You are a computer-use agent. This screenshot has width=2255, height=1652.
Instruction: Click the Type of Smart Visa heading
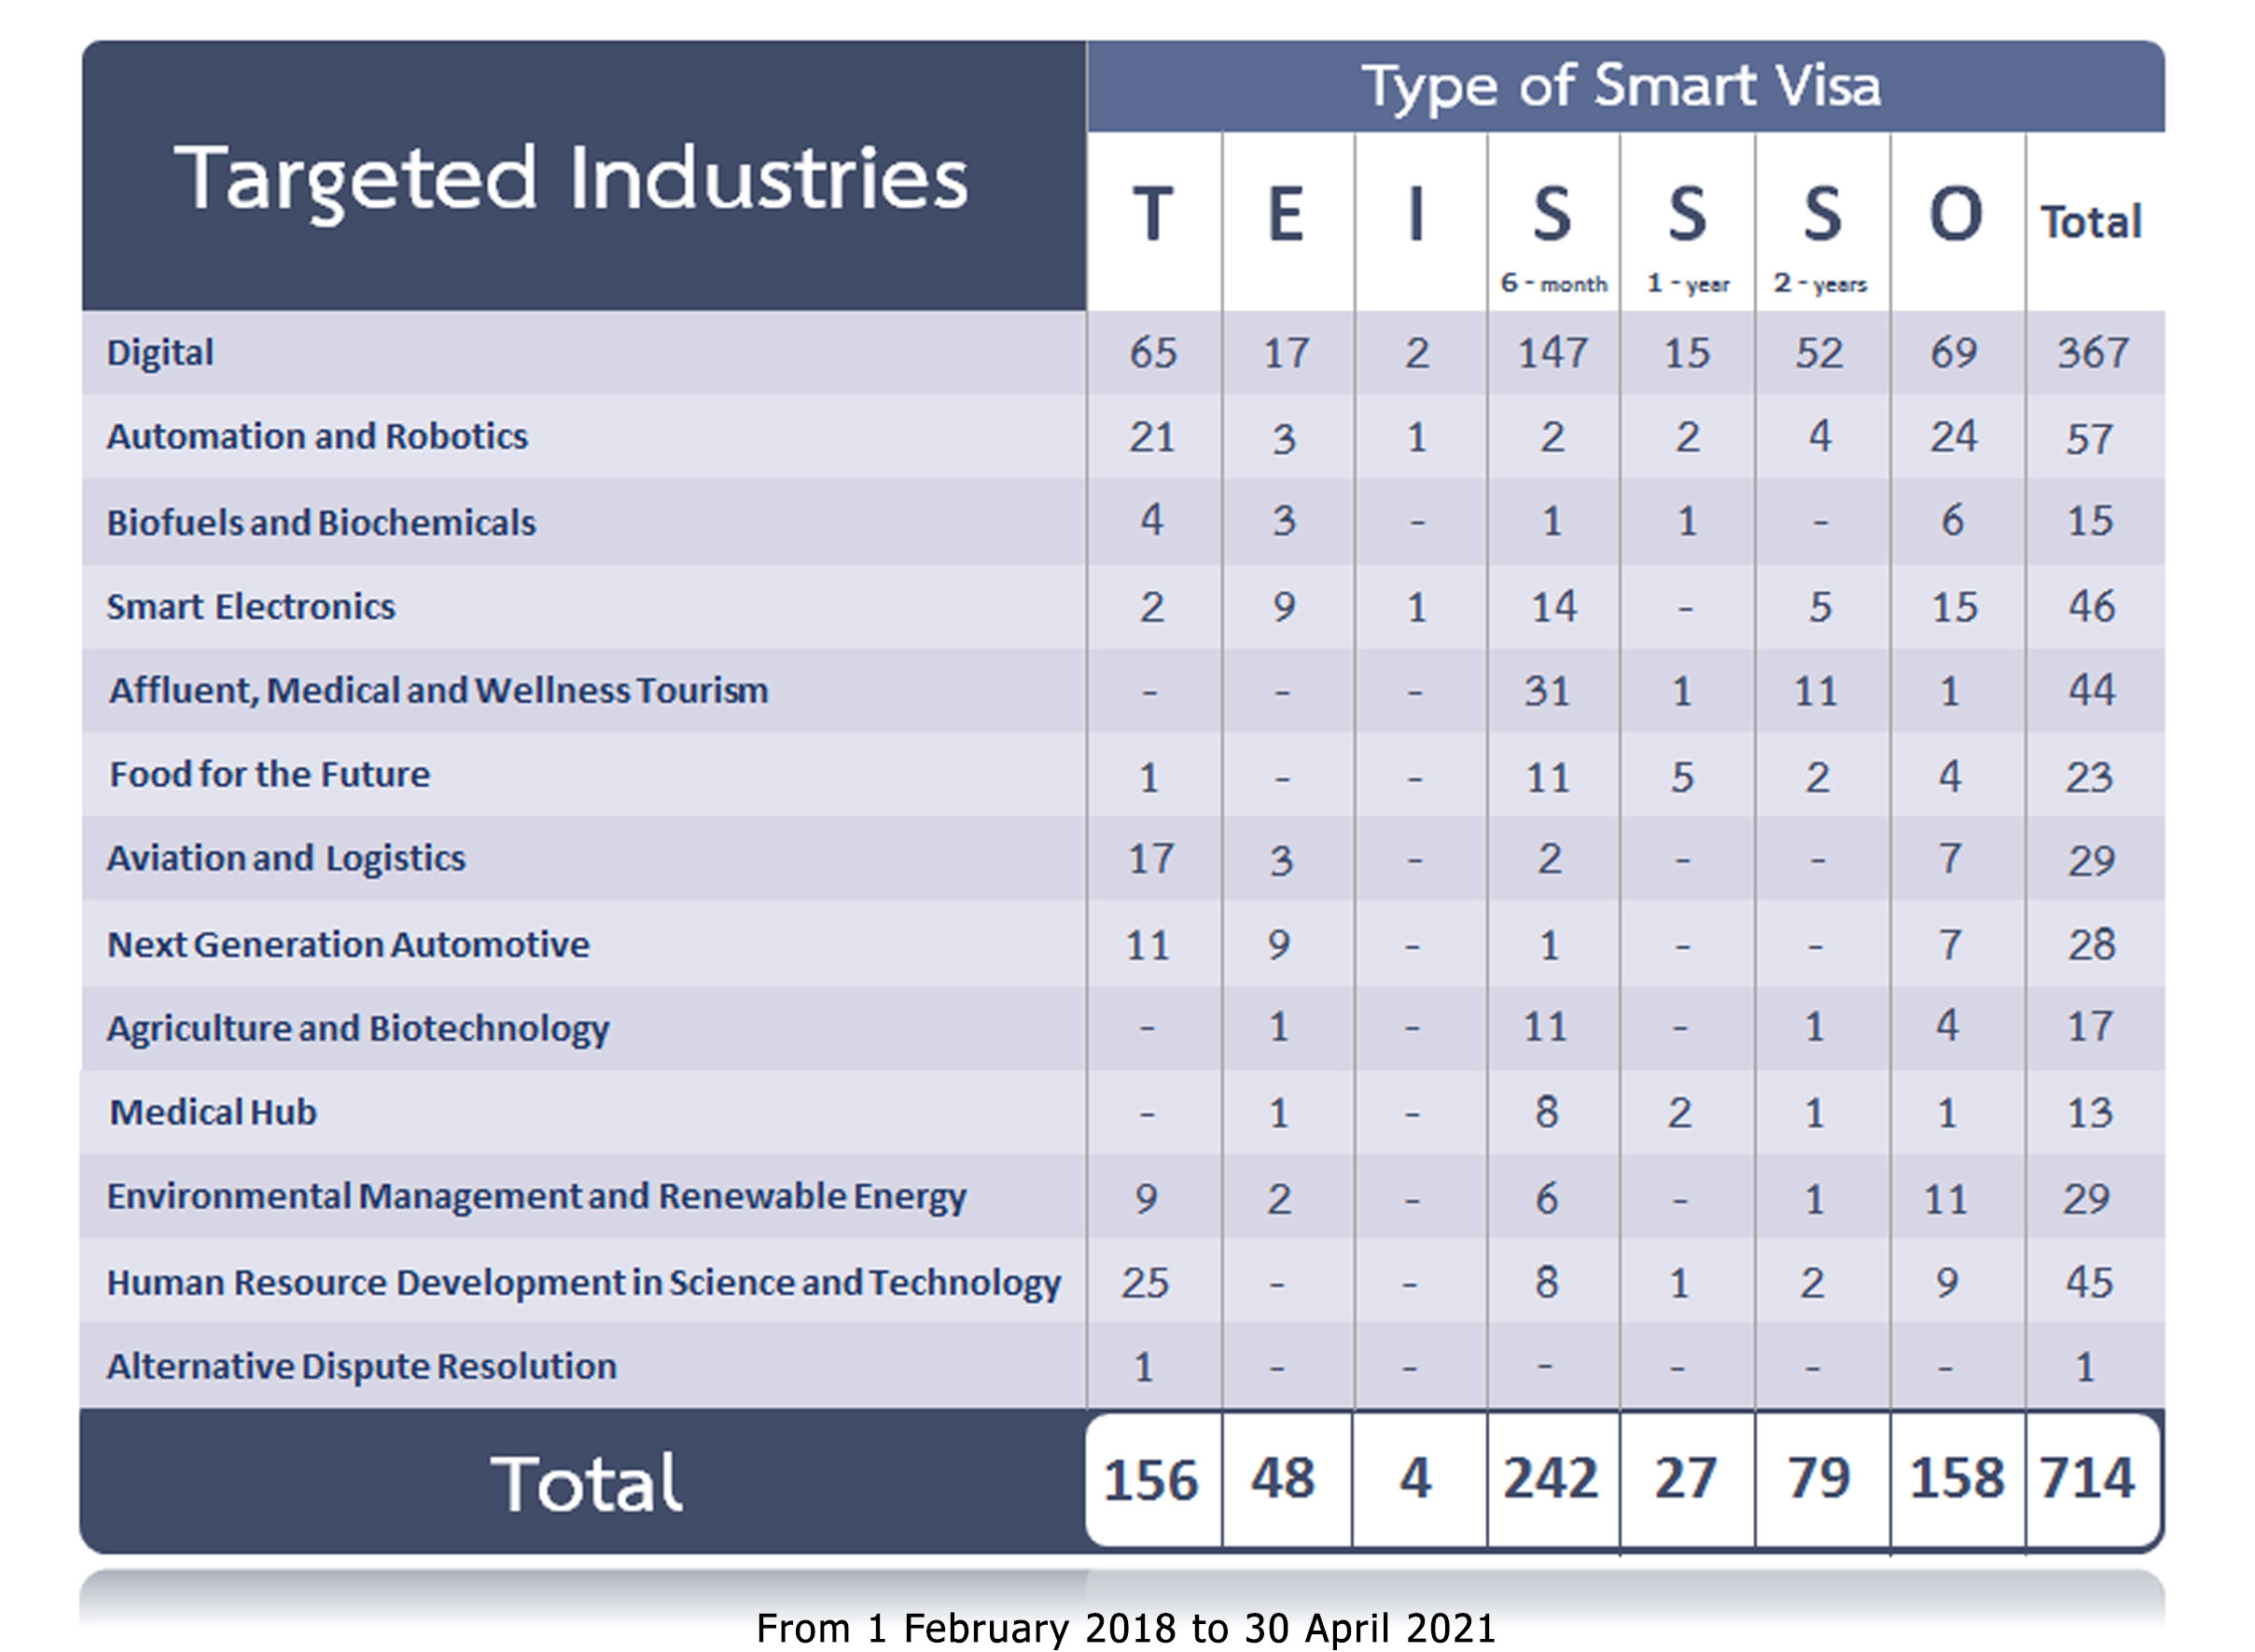point(1622,86)
